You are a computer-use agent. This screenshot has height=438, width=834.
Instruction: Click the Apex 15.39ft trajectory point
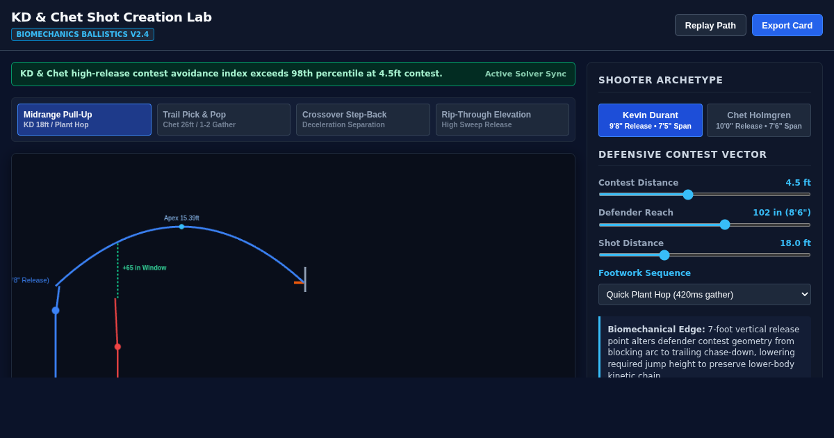[x=181, y=227]
